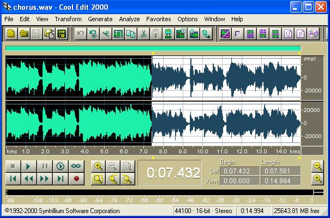Open the Help menu
The width and height of the screenshot is (330, 218).
click(237, 19)
